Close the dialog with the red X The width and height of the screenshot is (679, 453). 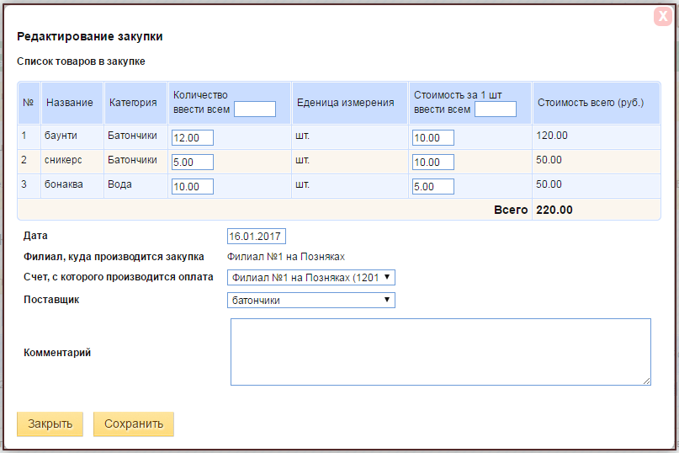tap(662, 17)
